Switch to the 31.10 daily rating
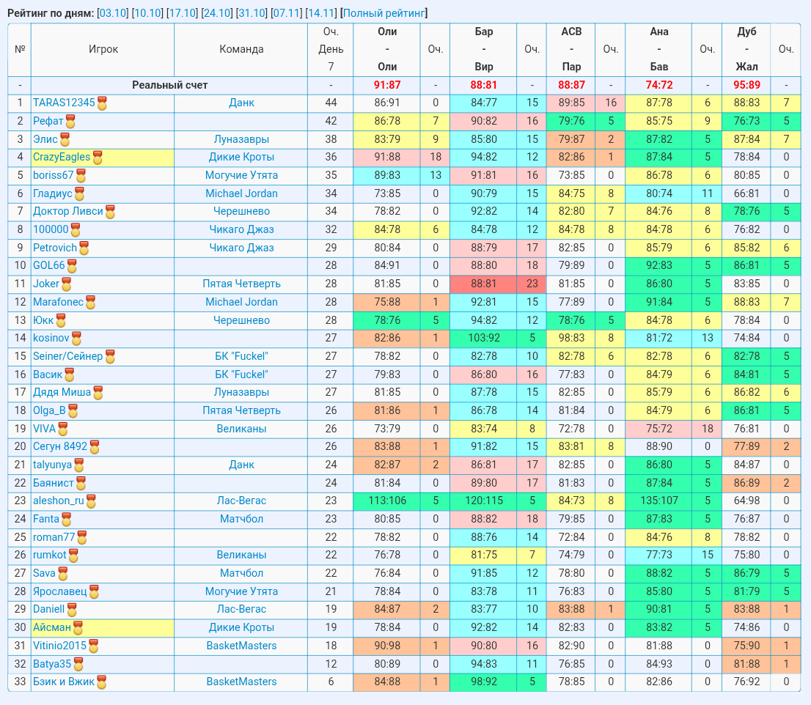The width and height of the screenshot is (811, 705). tap(252, 13)
